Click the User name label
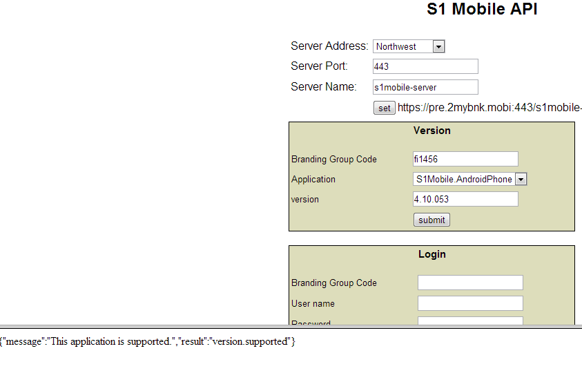The height and width of the screenshot is (391, 582). pos(313,304)
